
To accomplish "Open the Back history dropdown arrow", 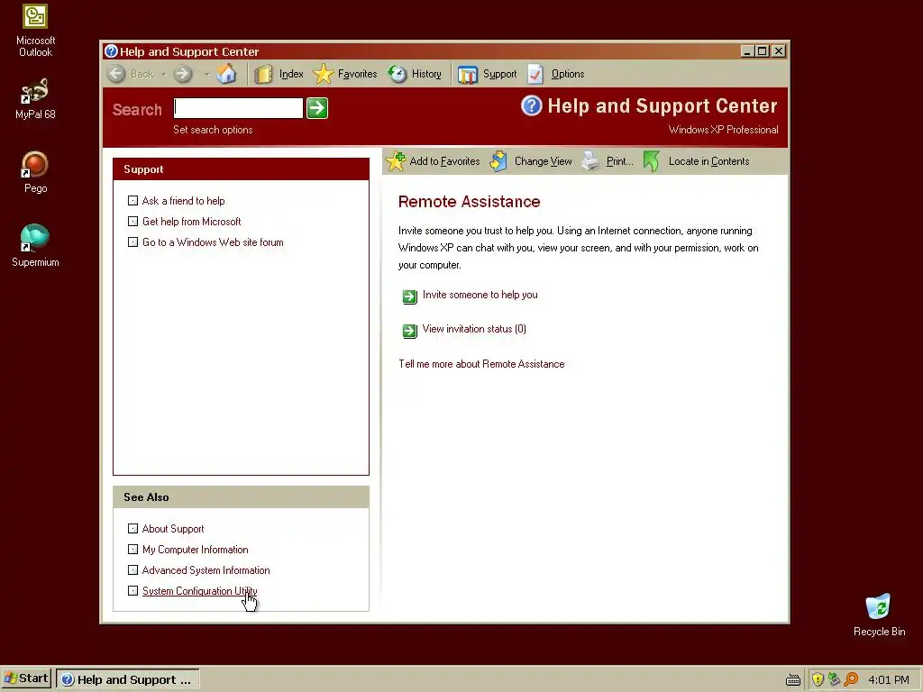I will (x=164, y=75).
